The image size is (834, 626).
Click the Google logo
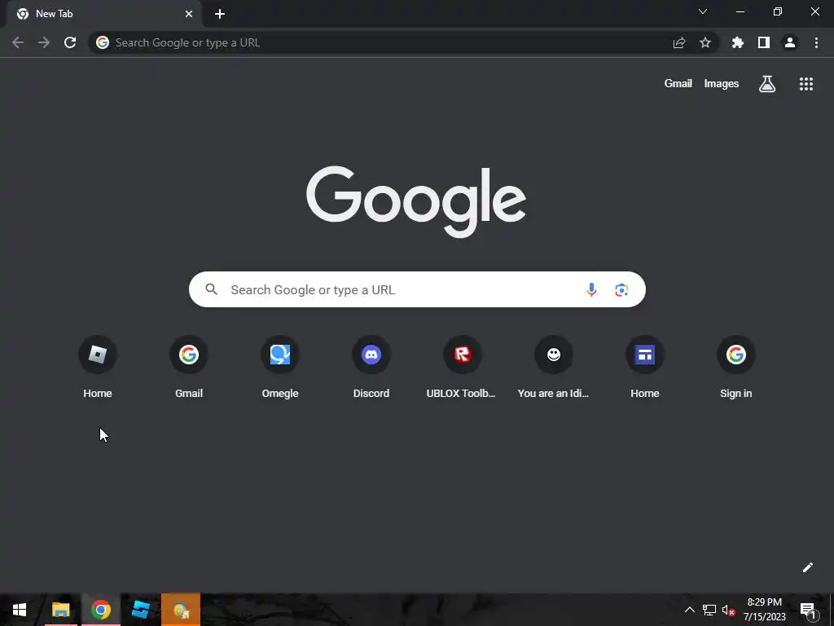click(416, 202)
